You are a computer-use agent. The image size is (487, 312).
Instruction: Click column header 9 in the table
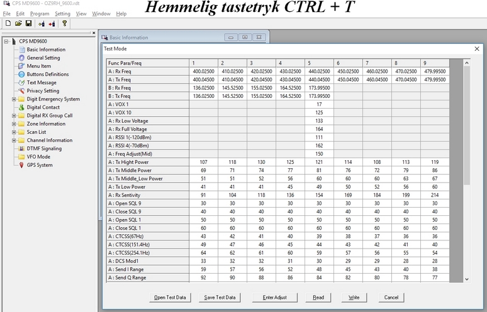click(x=435, y=63)
